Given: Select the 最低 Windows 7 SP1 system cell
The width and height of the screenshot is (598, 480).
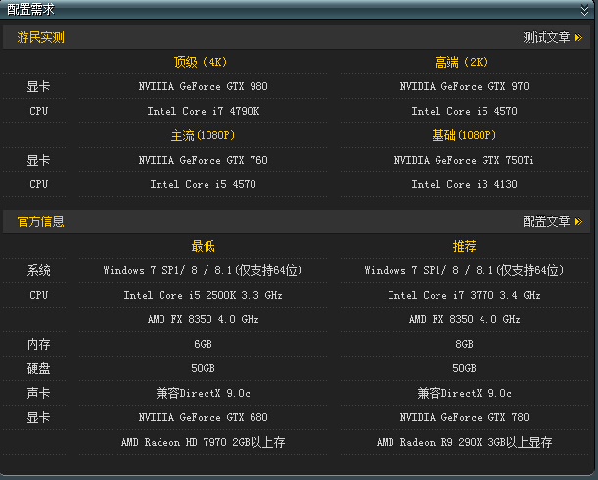Looking at the screenshot, I should tap(203, 270).
